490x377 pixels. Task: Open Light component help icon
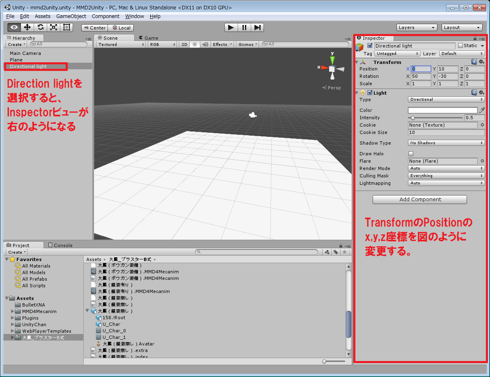(x=474, y=92)
